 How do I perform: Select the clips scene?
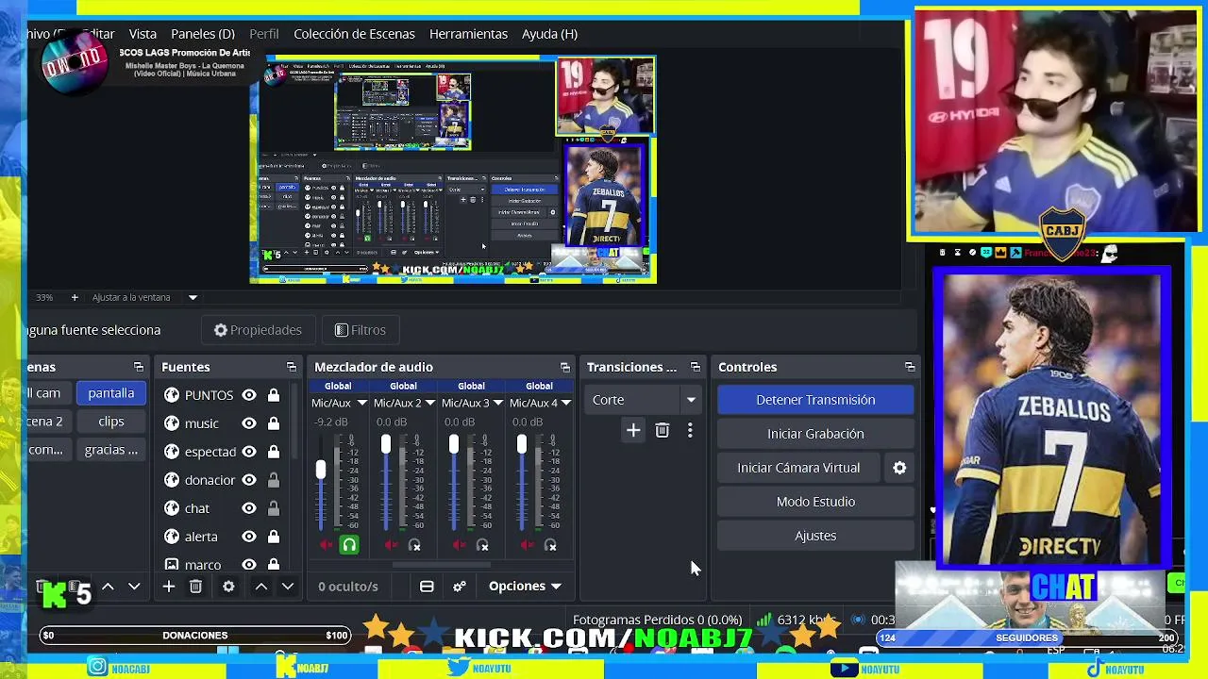tap(111, 422)
